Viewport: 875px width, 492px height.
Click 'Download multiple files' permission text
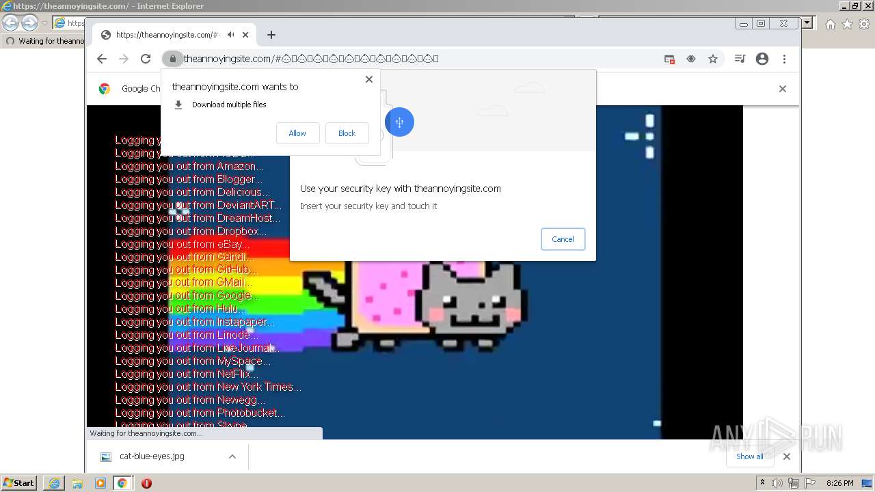[x=229, y=105]
